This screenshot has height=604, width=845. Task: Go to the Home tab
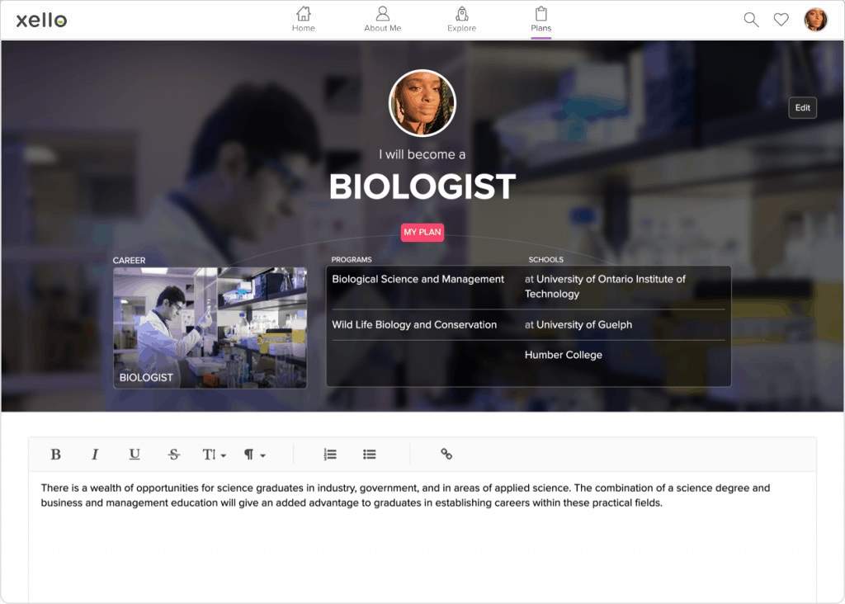[x=304, y=19]
